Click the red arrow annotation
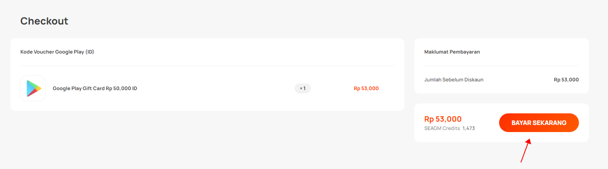The image size is (608, 169). [x=526, y=150]
